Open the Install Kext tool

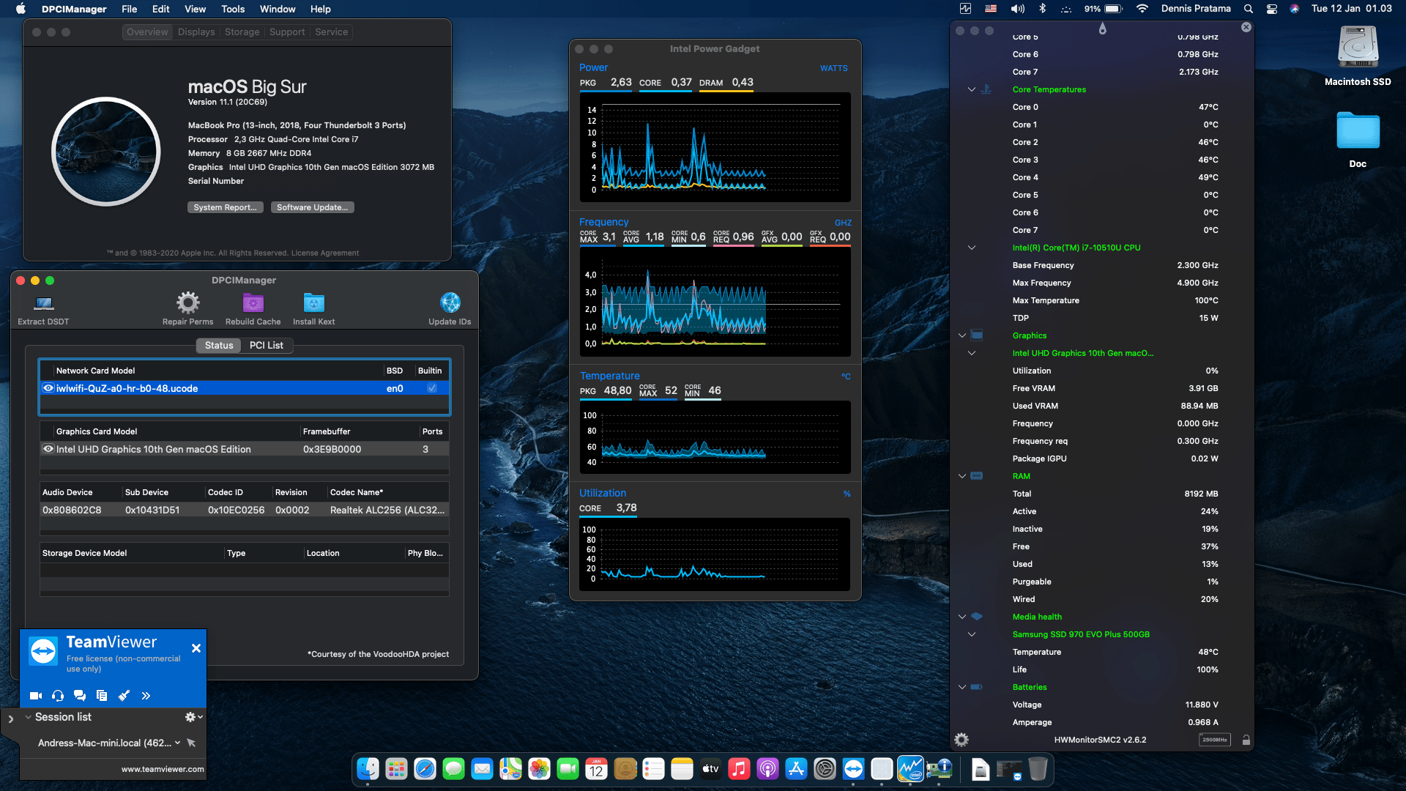pos(313,302)
